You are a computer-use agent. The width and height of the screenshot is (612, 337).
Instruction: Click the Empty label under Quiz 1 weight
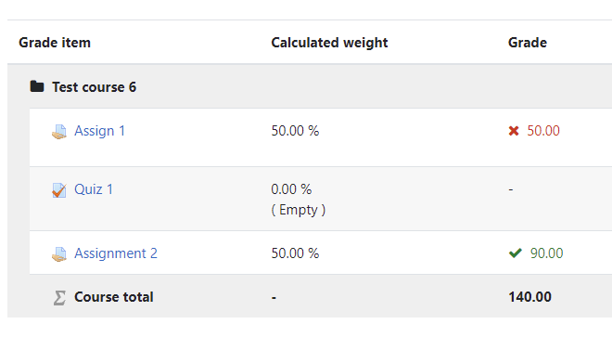299,210
